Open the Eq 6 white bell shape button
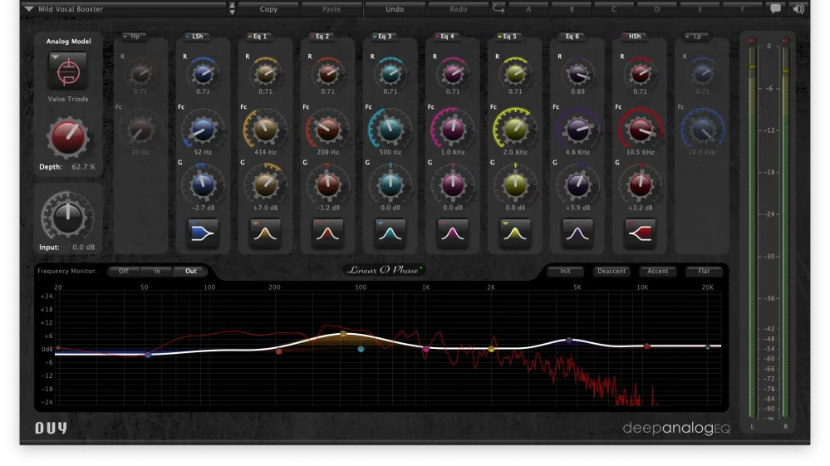The image size is (830, 466). [577, 233]
